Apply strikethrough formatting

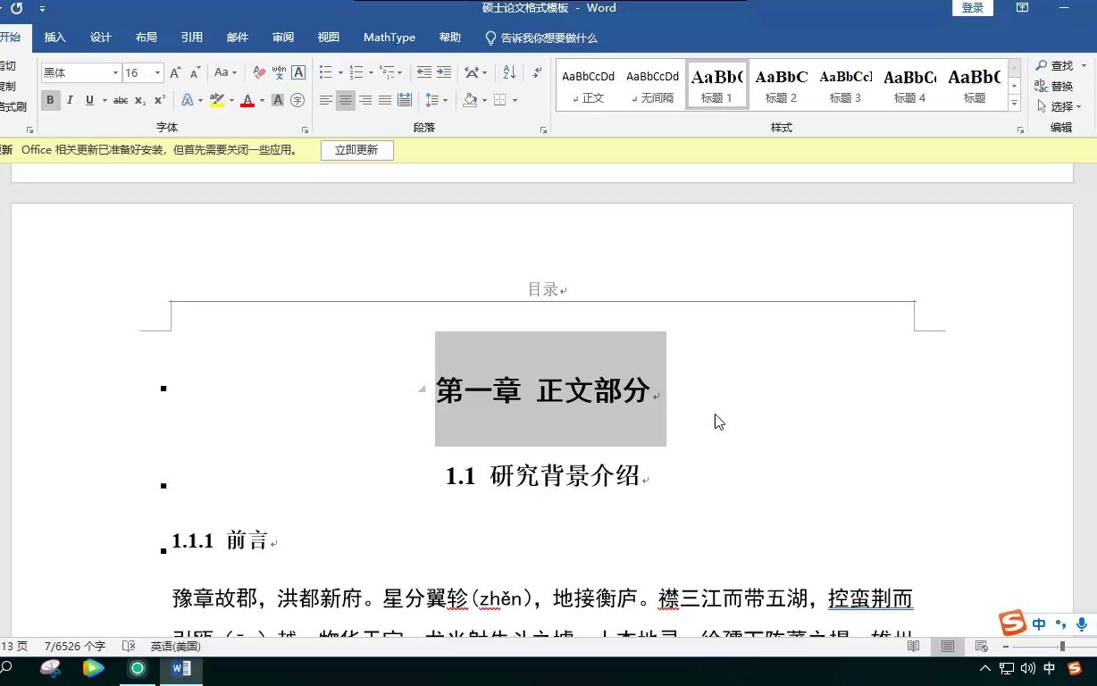[121, 100]
